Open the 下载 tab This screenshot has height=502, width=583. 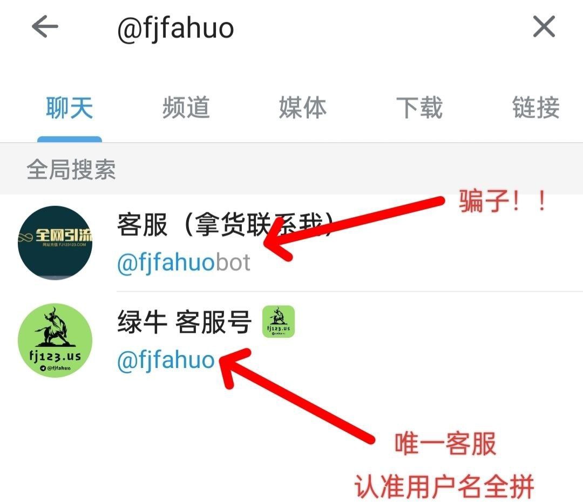[x=419, y=108]
